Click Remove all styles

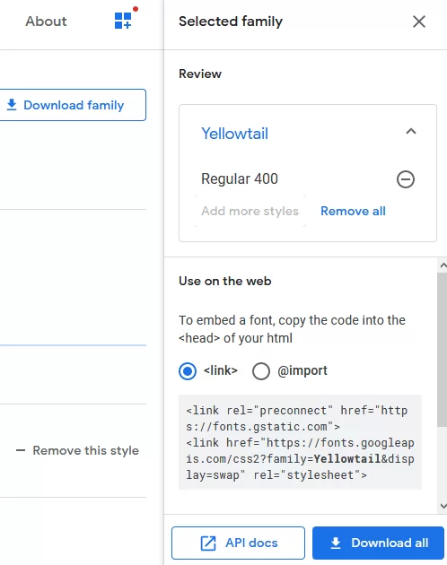point(353,211)
